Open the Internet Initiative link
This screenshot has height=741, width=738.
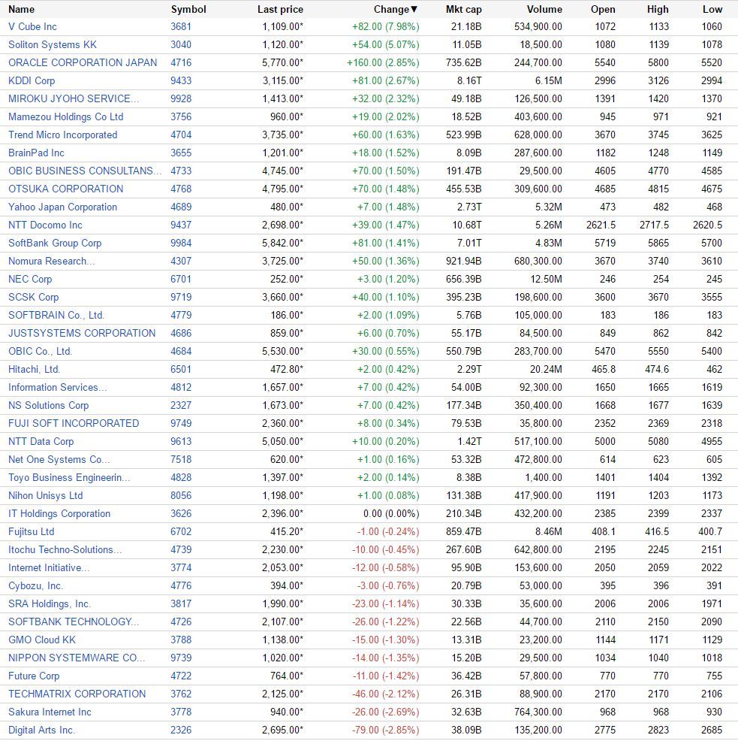pos(49,567)
